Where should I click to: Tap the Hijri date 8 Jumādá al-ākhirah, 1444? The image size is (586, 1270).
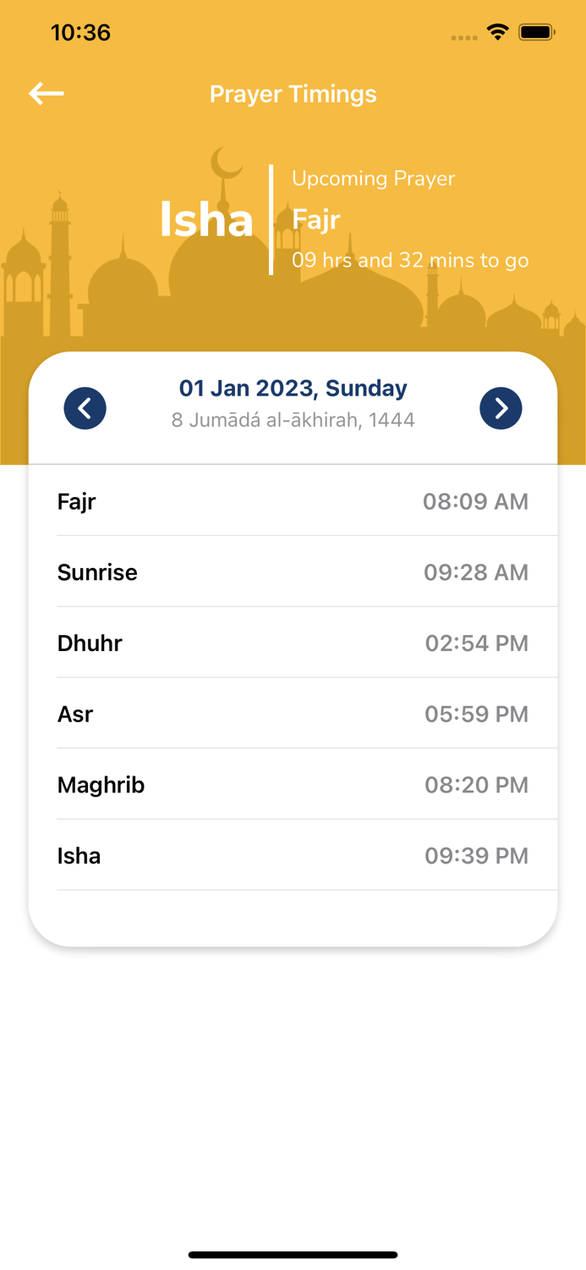click(x=293, y=419)
